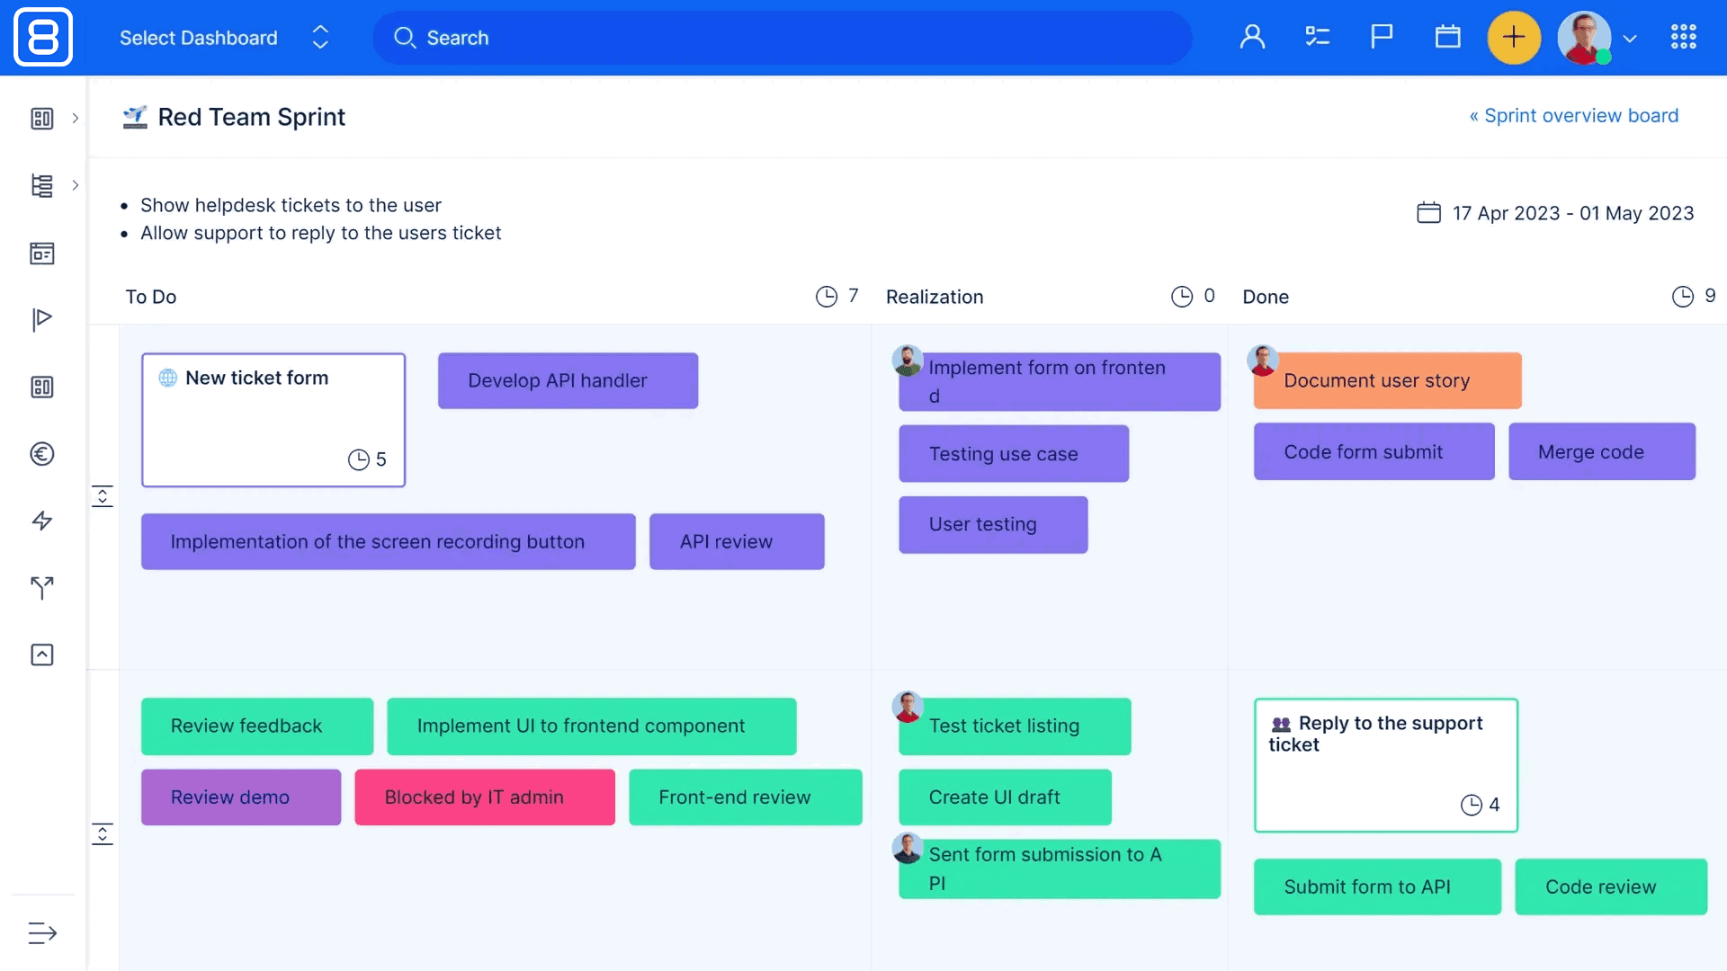
Task: Open the task checklist icon in the top bar
Action: (x=1317, y=36)
